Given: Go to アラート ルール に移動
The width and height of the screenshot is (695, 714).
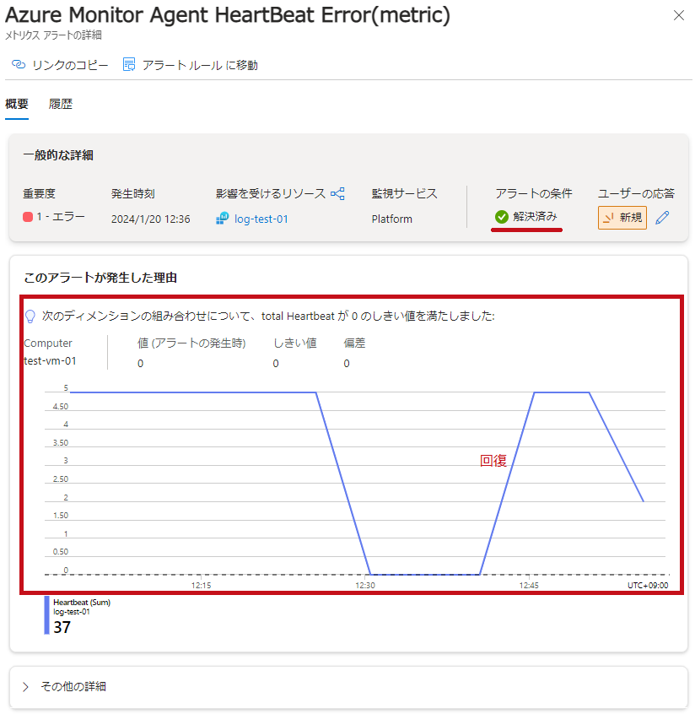Looking at the screenshot, I should pyautogui.click(x=200, y=65).
